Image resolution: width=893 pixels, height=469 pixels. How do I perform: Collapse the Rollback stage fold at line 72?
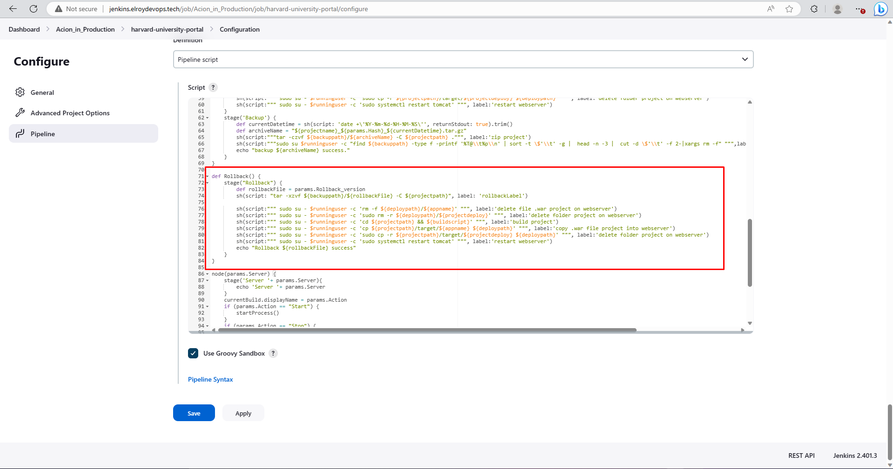208,183
